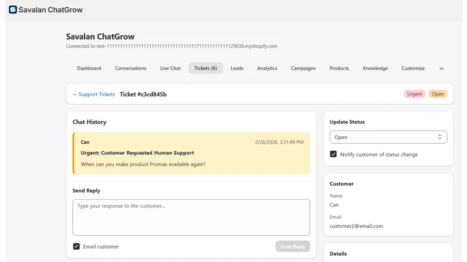Viewport: 467px width, 262px height.
Task: Open the Live Chat tab
Action: pyautogui.click(x=170, y=68)
